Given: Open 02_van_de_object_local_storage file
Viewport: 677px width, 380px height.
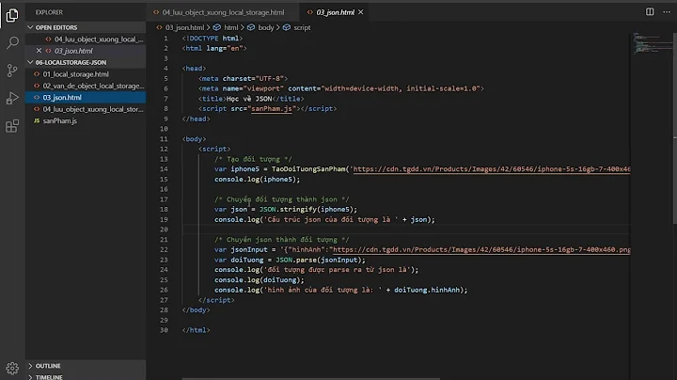Looking at the screenshot, I should point(86,86).
